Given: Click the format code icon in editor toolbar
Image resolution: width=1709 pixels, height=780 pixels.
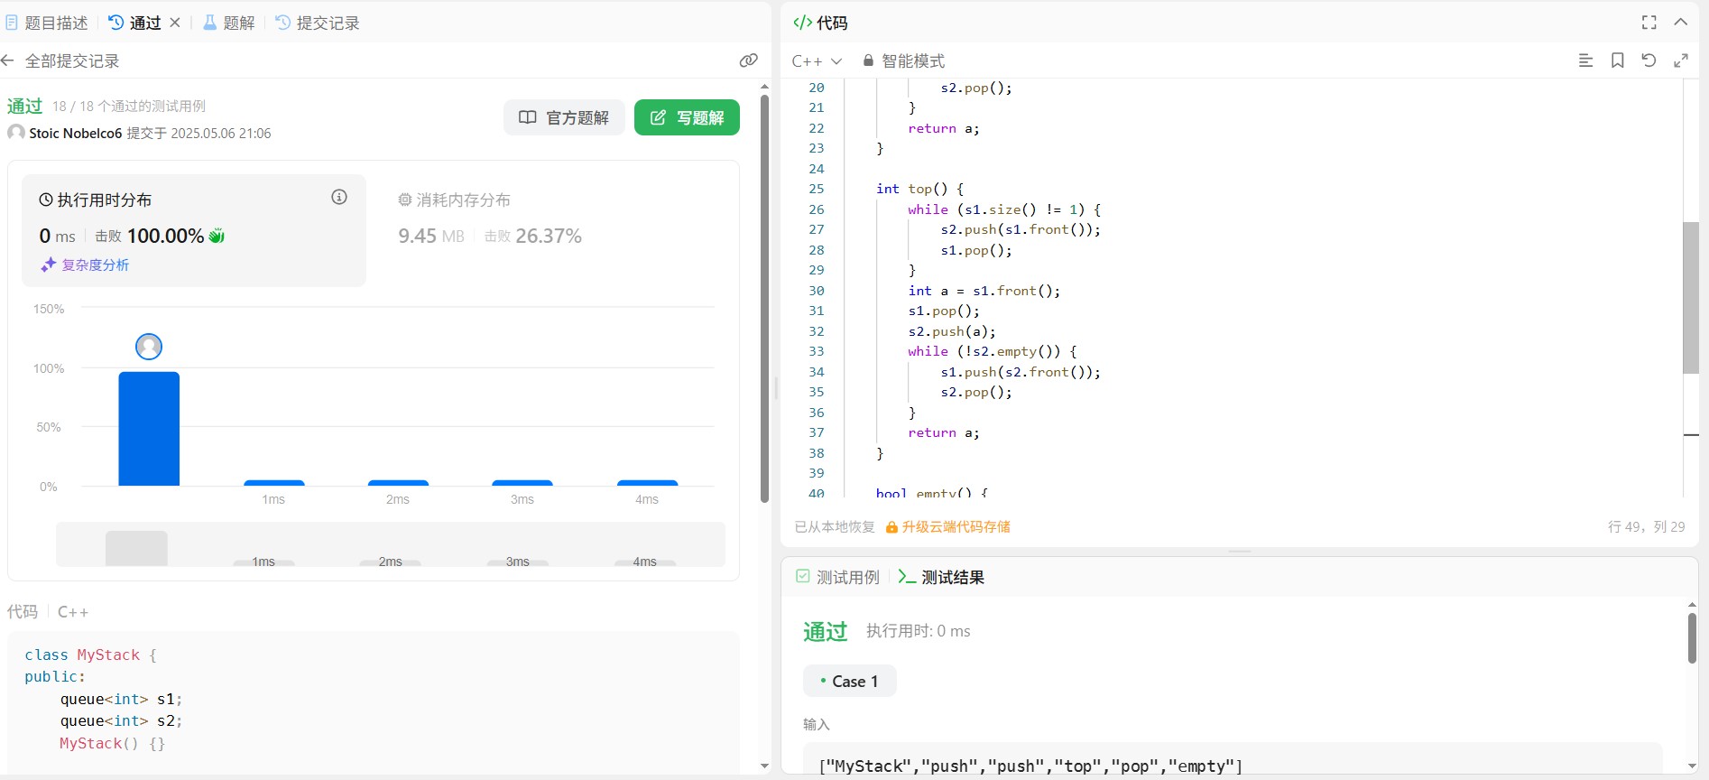Looking at the screenshot, I should pyautogui.click(x=1585, y=60).
